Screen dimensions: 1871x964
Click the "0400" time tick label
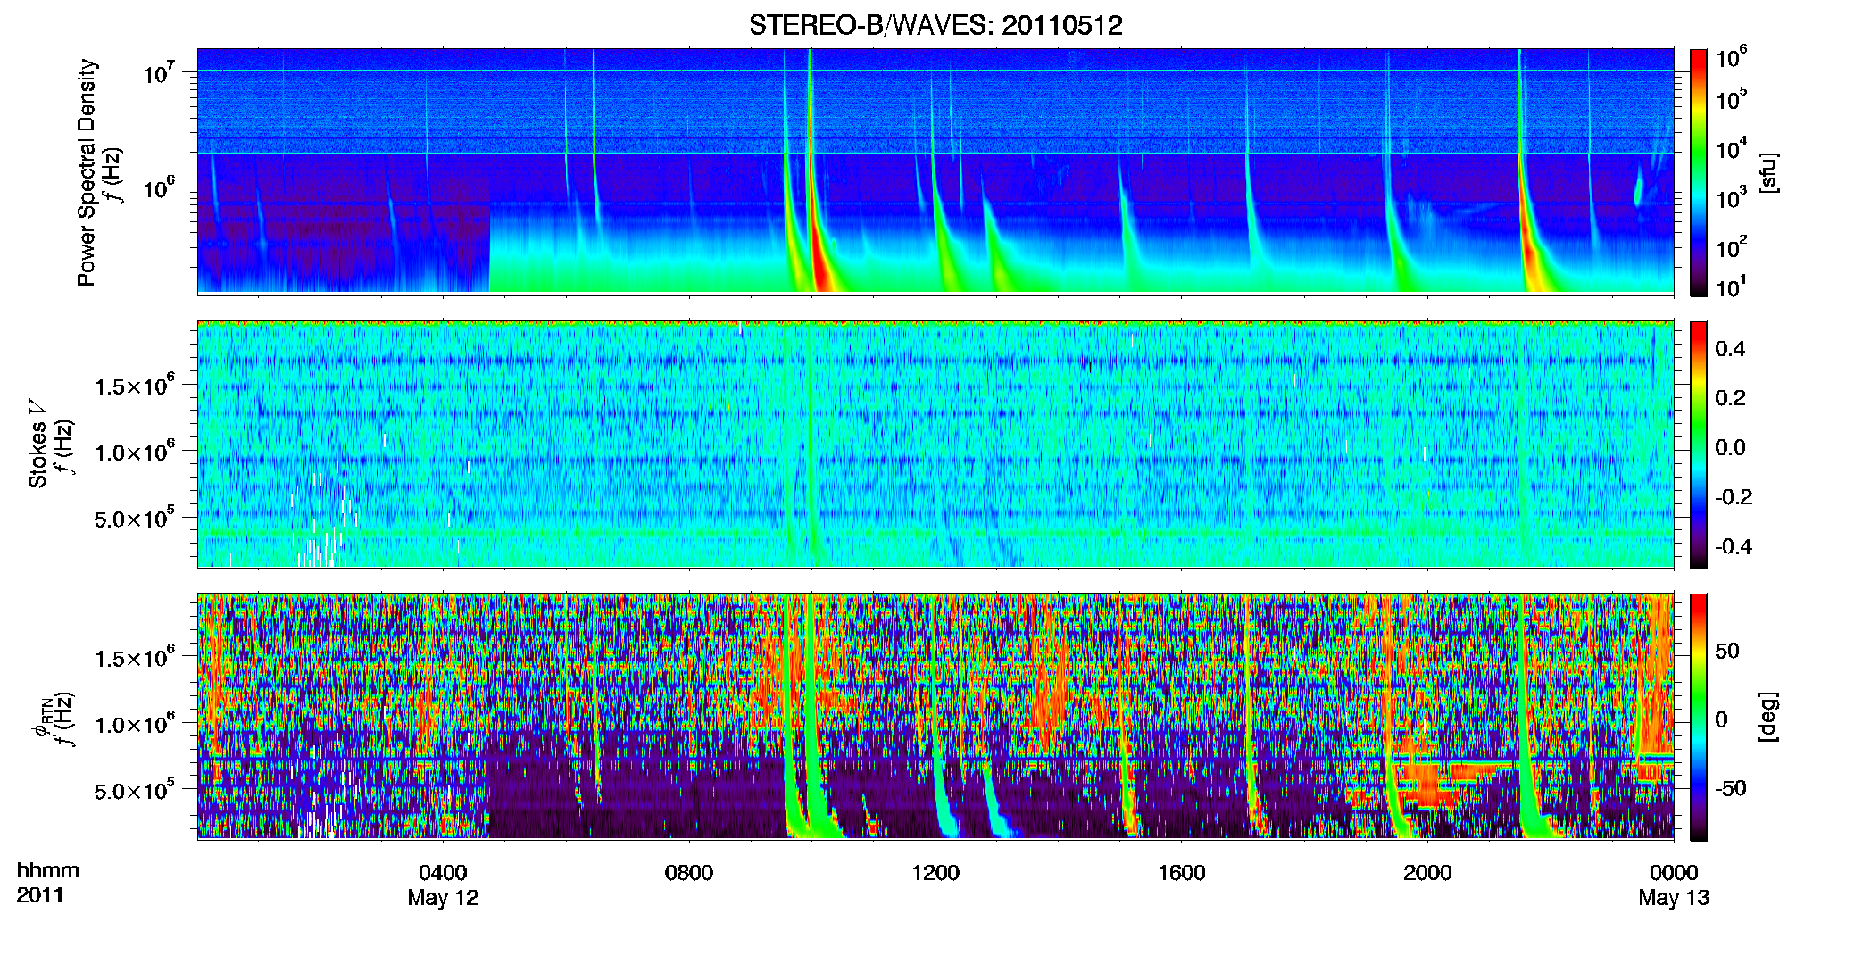coord(443,873)
